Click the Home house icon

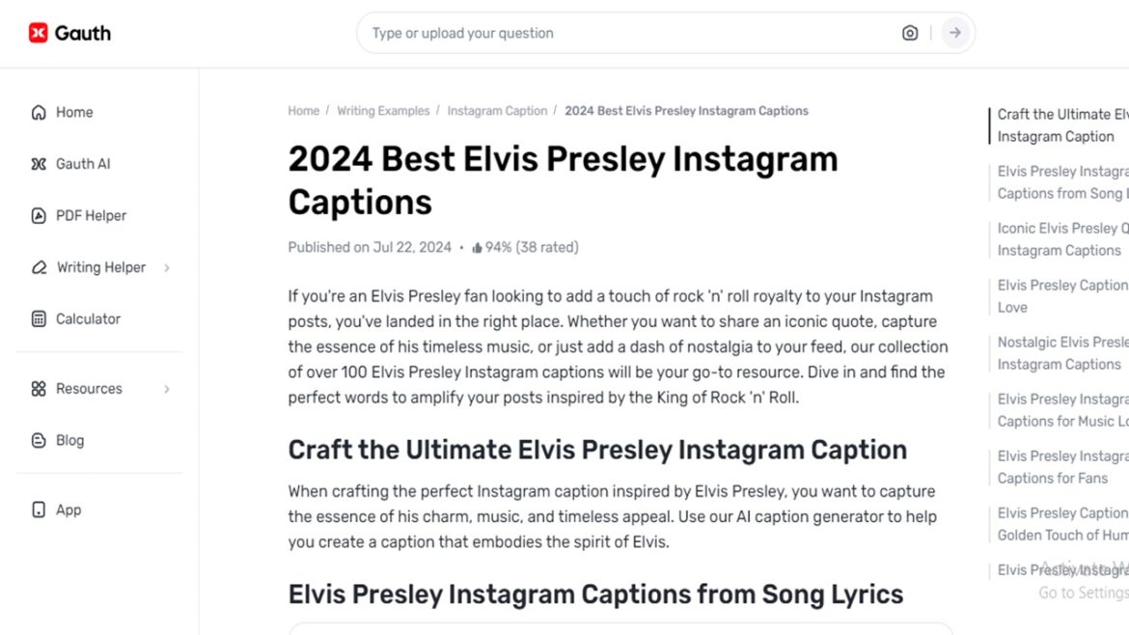39,112
